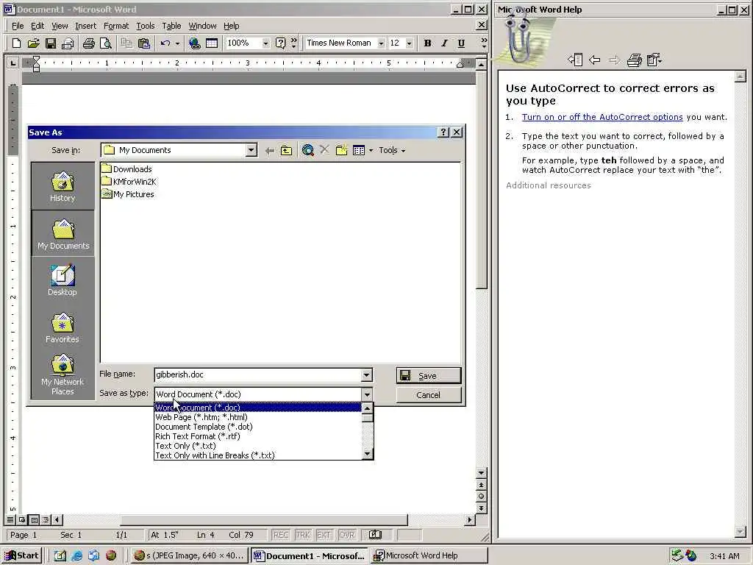Switch to Microsoft Word Help taskbar button
The image size is (753, 565).
coord(429,555)
